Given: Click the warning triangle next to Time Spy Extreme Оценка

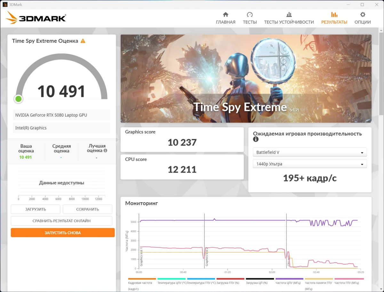Looking at the screenshot, I should (83, 41).
